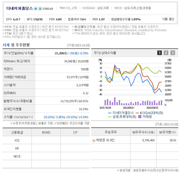Image resolution: width=181 pixels, height=174 pixels.
Task: Select stock code 298540
Action: 48,9
